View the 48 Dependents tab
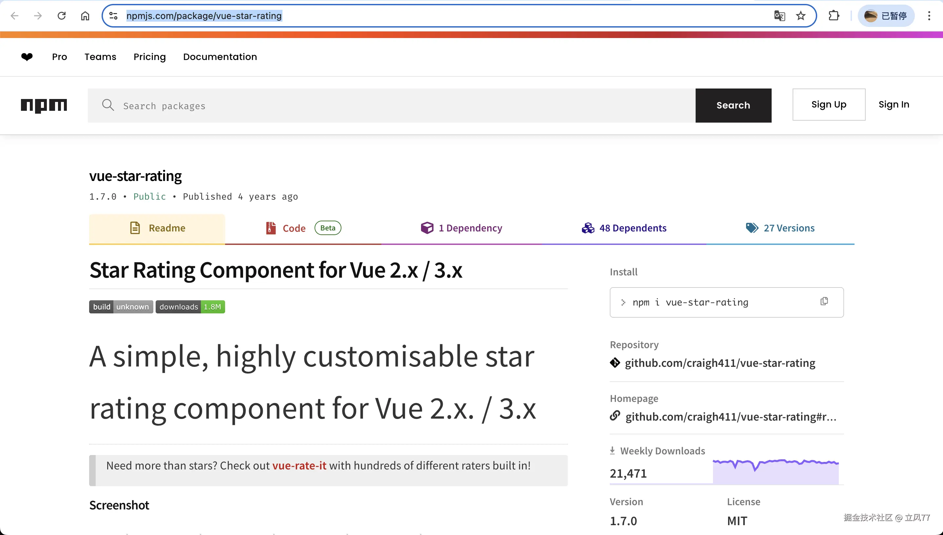 [x=624, y=228]
